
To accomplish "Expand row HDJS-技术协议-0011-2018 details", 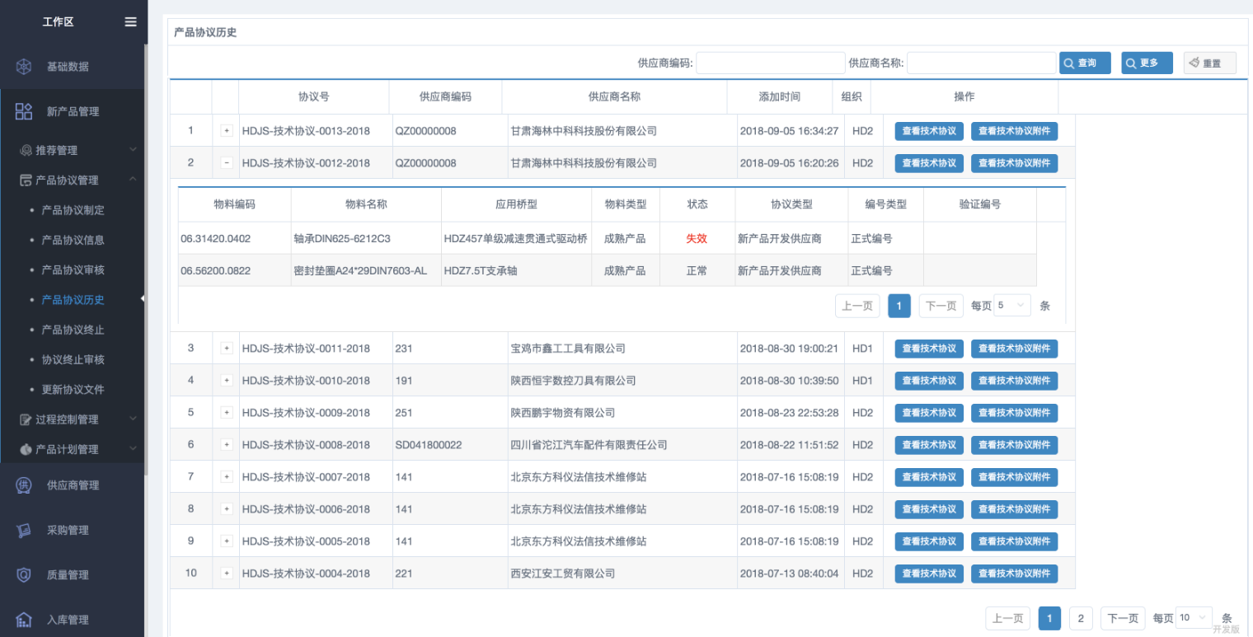I will [x=227, y=348].
